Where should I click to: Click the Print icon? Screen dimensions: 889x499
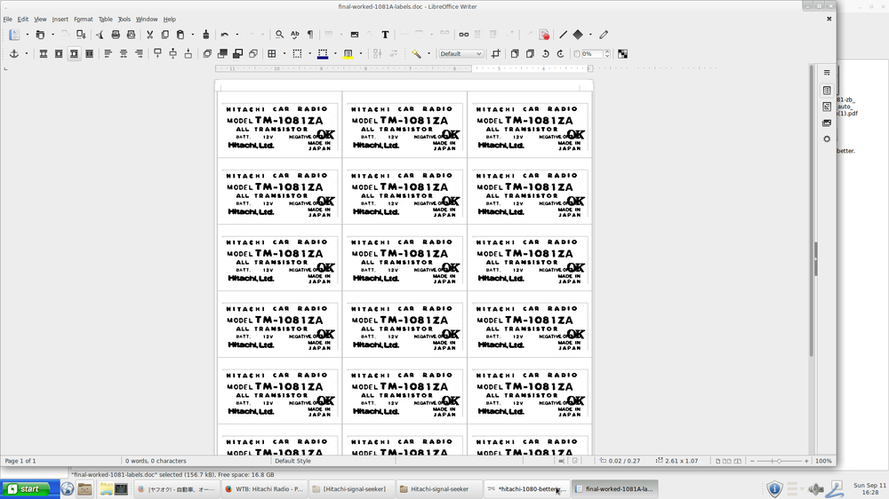coord(116,35)
